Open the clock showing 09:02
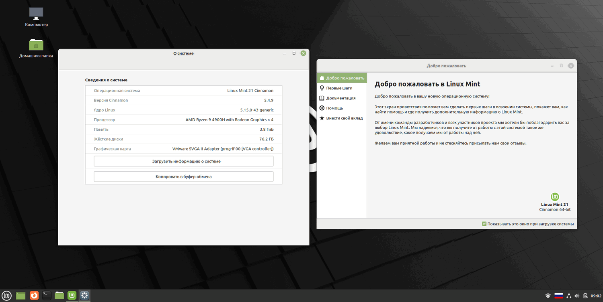Screen dimensions: 603x302 point(596,296)
